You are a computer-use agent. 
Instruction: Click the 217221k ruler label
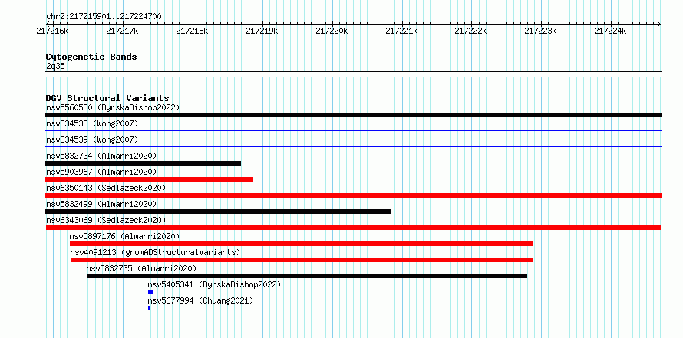click(401, 31)
